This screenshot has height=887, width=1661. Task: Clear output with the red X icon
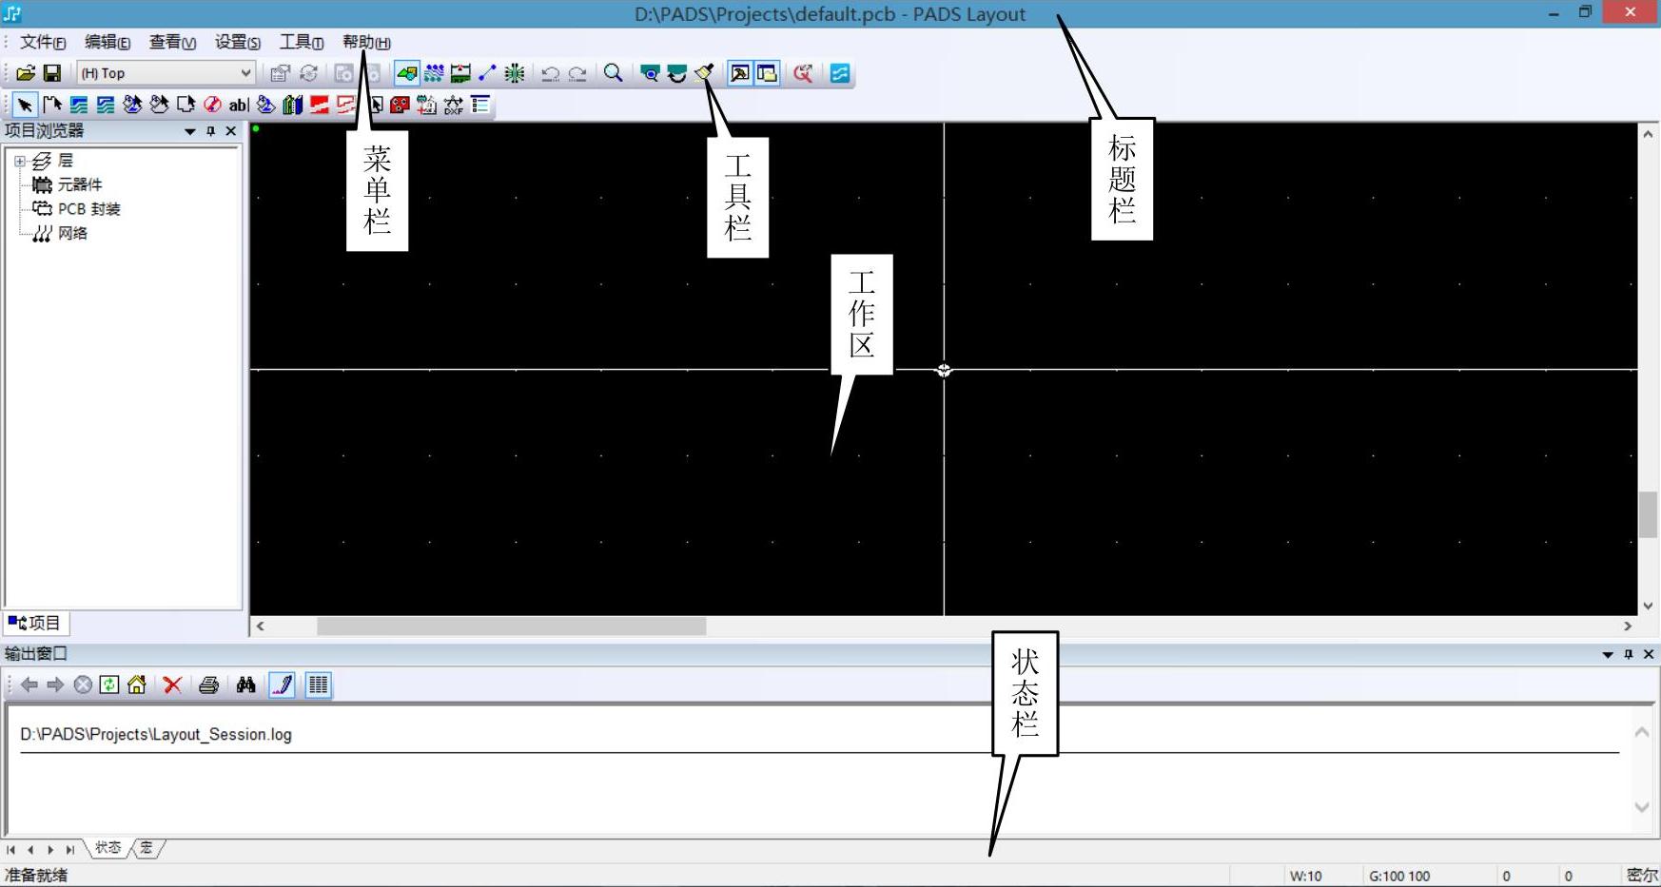point(172,685)
